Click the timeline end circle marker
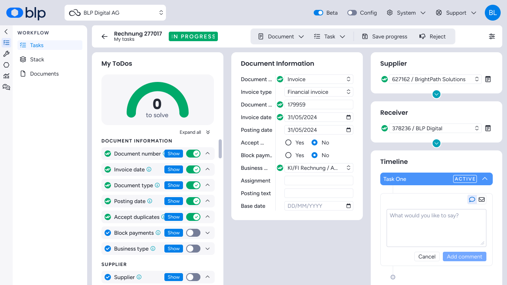 pyautogui.click(x=393, y=277)
